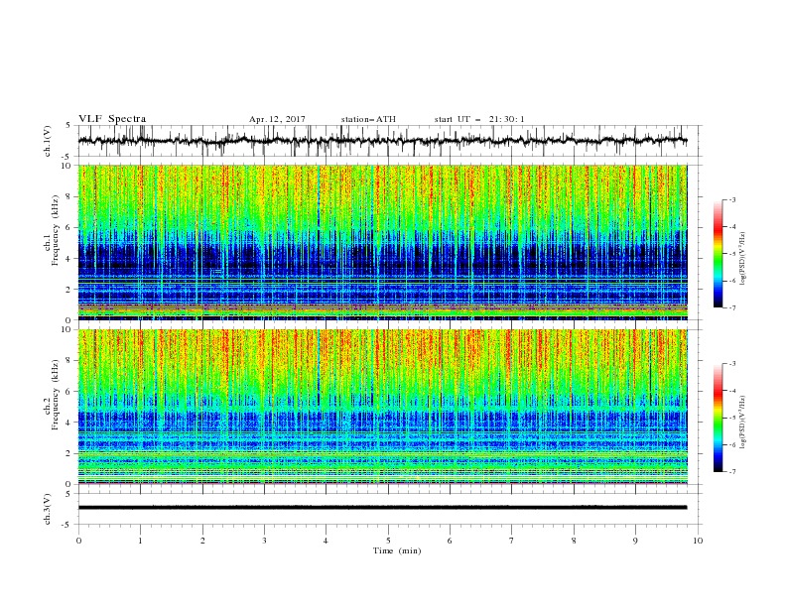Click the "0" tick on the time axis
This screenshot has width=786, height=607.
click(78, 541)
